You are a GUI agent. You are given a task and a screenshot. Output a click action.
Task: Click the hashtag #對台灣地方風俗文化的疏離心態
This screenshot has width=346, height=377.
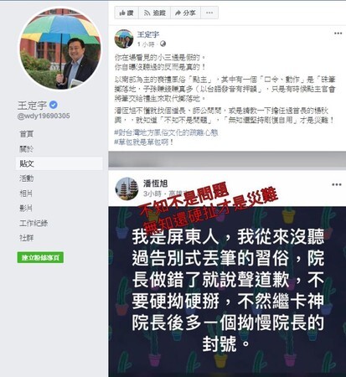(x=166, y=132)
